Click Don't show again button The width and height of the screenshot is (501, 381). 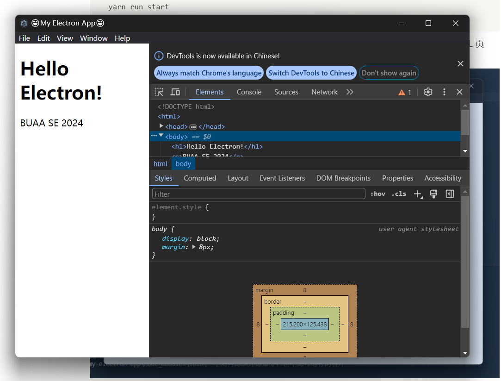pyautogui.click(x=389, y=73)
